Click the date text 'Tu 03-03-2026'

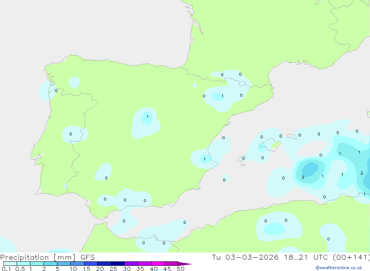[x=245, y=257]
